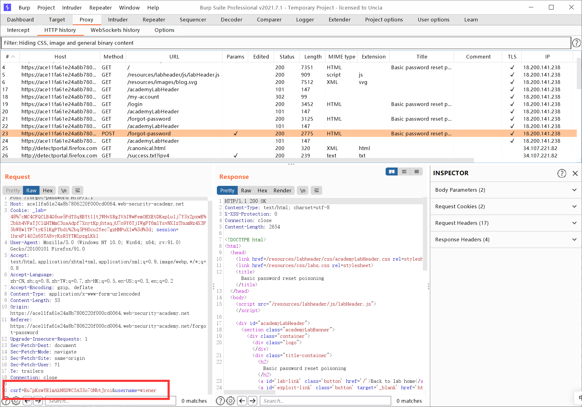Click the history table horizontal scrollbar
This screenshot has width=582, height=407.
[237, 160]
